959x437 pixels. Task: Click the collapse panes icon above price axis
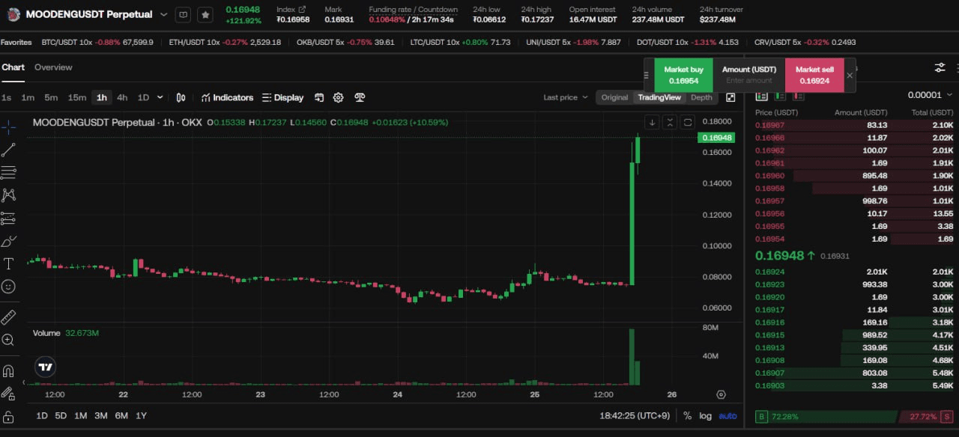[670, 123]
